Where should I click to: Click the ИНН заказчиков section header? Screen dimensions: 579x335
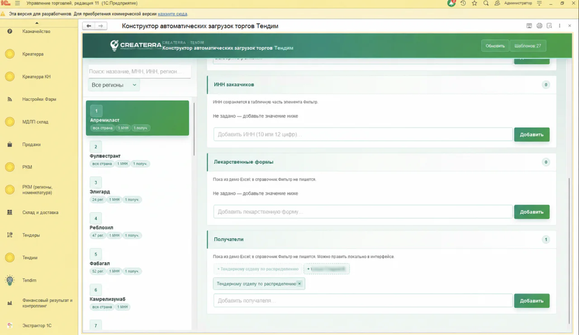click(x=381, y=85)
